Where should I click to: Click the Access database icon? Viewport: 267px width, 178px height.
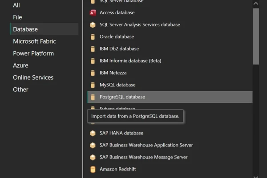pos(93,13)
